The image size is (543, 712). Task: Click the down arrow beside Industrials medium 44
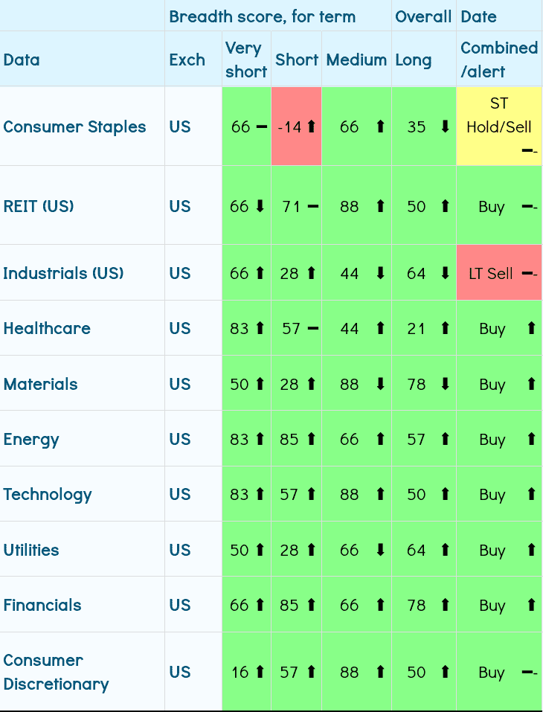381,273
